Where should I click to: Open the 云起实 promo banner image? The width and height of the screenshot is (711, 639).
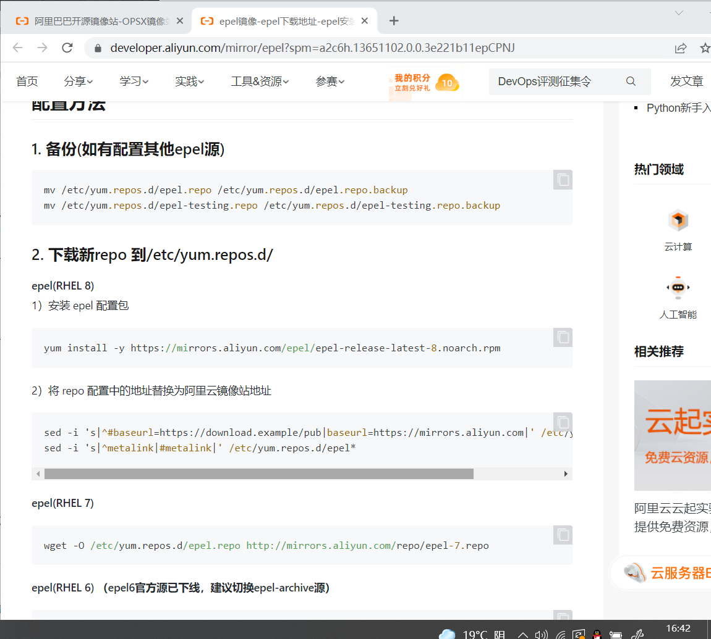pyautogui.click(x=673, y=435)
